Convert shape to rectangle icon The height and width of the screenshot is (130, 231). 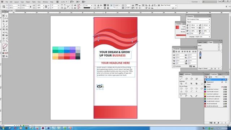[181, 88]
